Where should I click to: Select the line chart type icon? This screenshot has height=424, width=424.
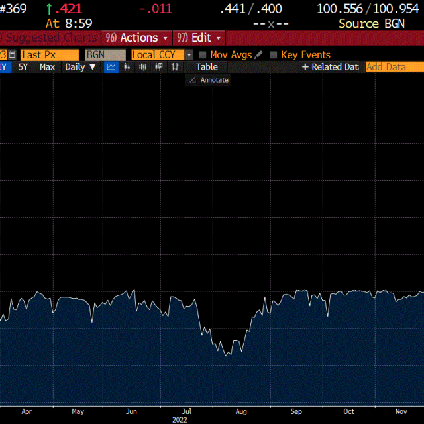tap(112, 67)
